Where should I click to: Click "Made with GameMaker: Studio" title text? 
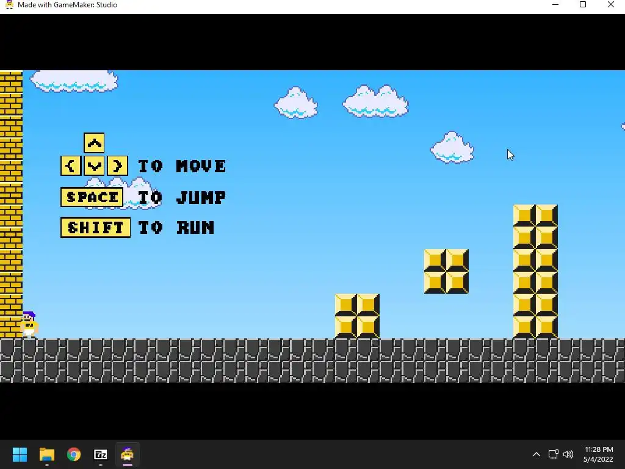click(x=67, y=5)
